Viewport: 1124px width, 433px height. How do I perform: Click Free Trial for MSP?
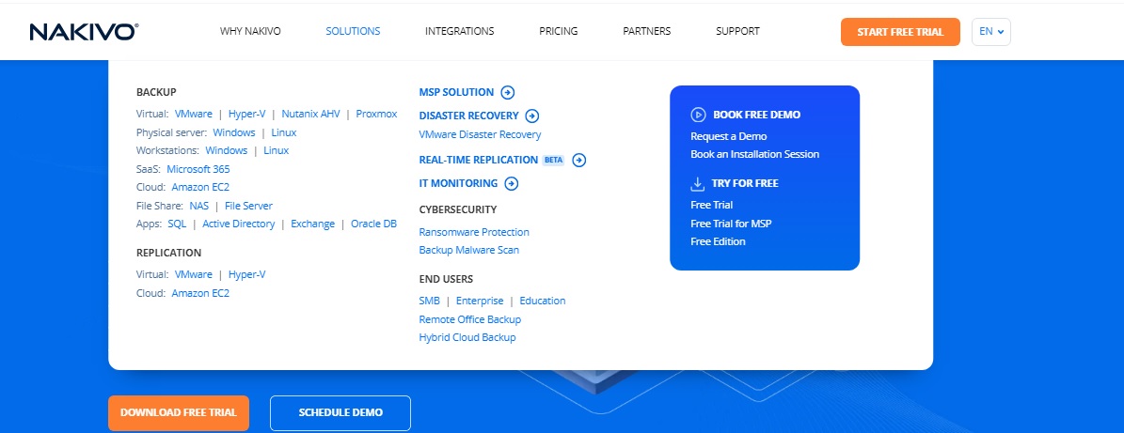click(731, 224)
